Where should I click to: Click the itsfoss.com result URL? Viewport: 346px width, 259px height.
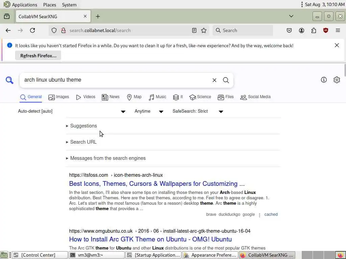pyautogui.click(x=116, y=175)
